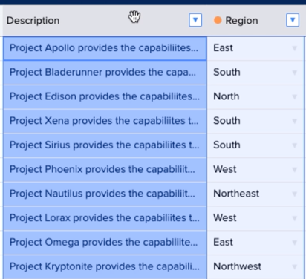Expand Region dropdown arrow in Project Nautilus row
The image size is (306, 279).
coord(294,194)
